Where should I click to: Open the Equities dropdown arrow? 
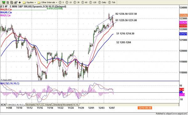click(x=35, y=3)
